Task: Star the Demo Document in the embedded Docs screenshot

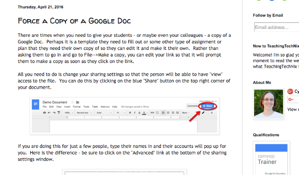Action: (72, 102)
